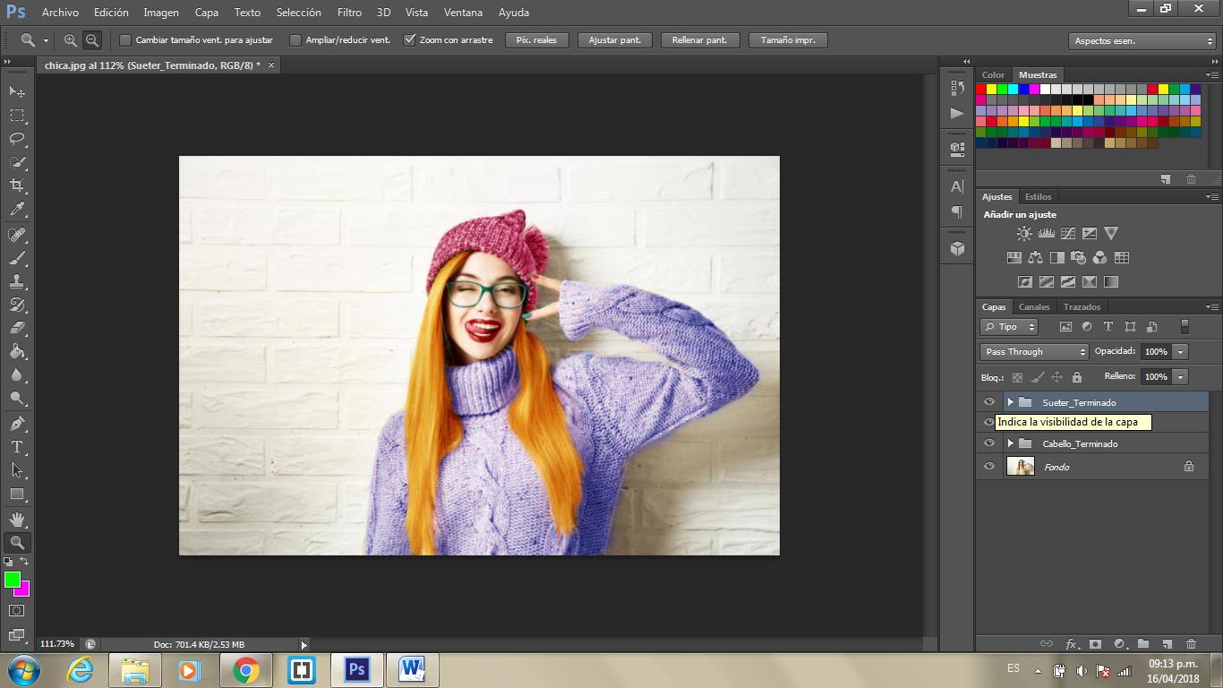Click the green foreground color swatch
1223x688 pixels.
click(x=13, y=580)
